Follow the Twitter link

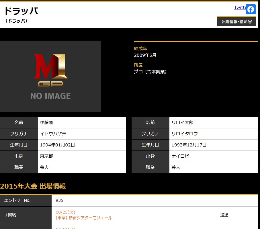[x=240, y=7]
